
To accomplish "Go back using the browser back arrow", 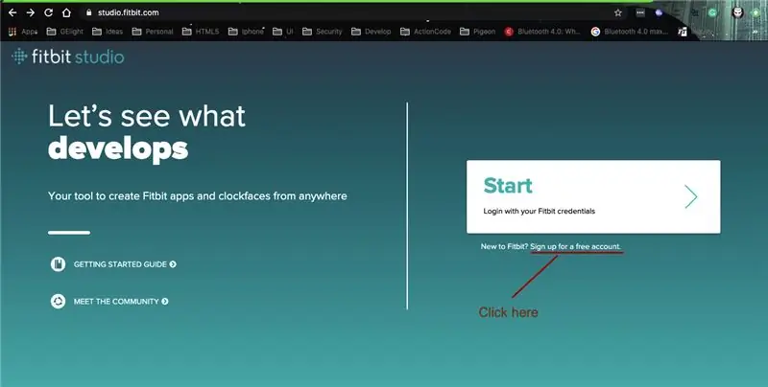I will [x=12, y=12].
